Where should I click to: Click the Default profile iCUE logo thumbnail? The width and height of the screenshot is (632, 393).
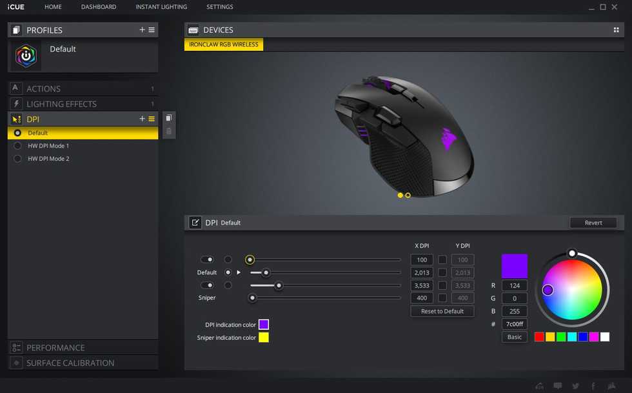[26, 55]
